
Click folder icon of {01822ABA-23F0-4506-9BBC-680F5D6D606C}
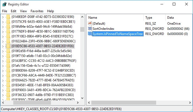pos(8,41)
